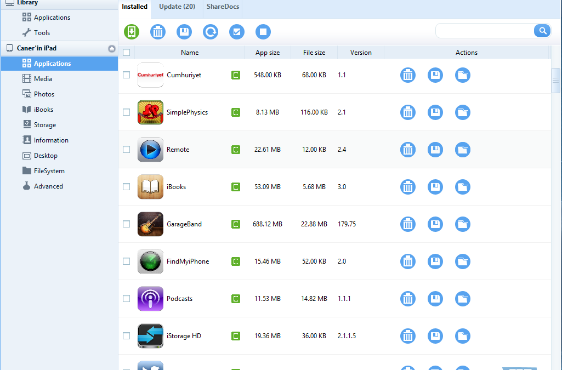Screen dimensions: 562x370
Task: Check the SimplePhysics row checkbox
Action: 127,112
